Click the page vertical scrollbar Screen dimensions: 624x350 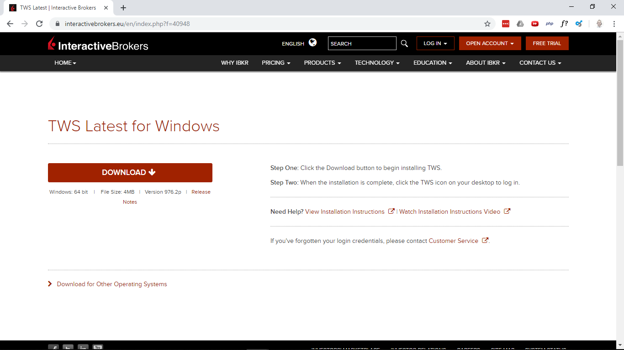(x=620, y=103)
